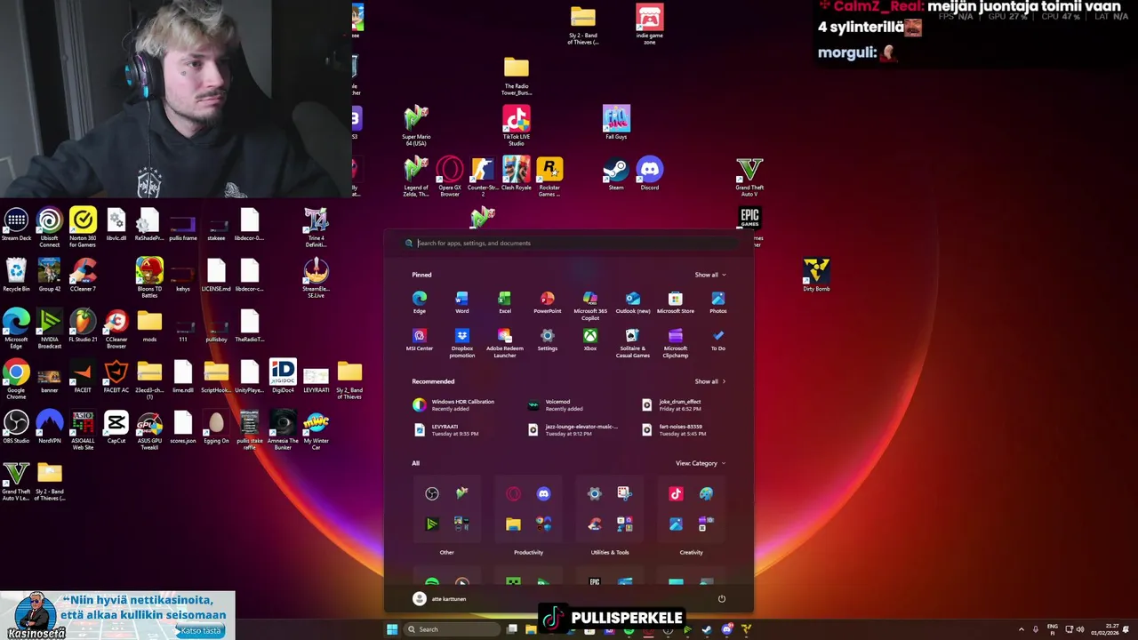The image size is (1138, 640).
Task: Open the Dropbox promotion pinned tile
Action: point(462,342)
